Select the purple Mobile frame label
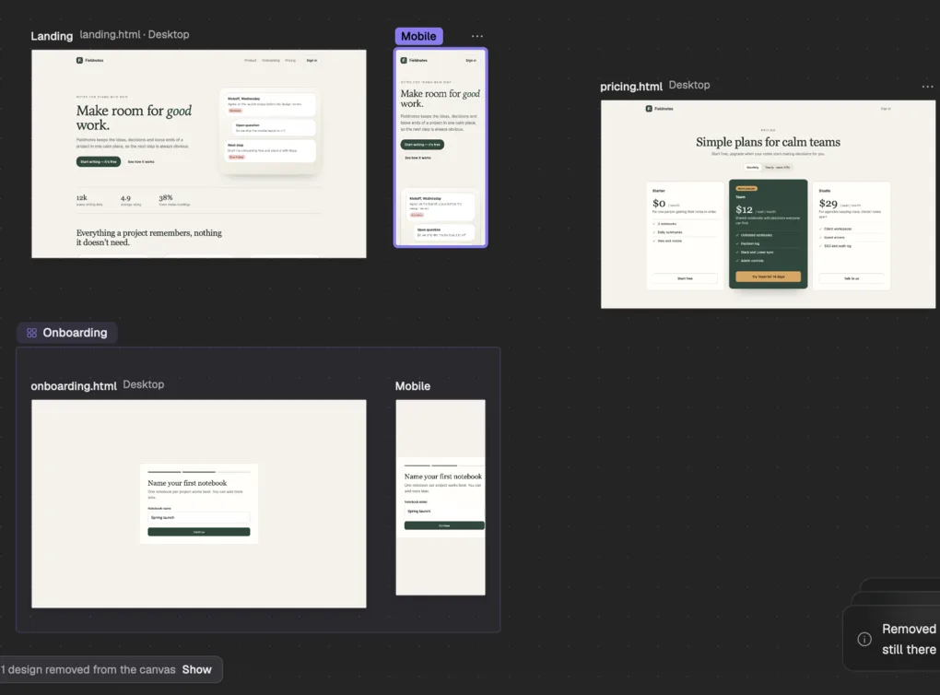 coord(418,36)
